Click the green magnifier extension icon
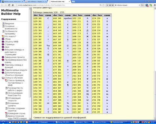The width and height of the screenshot is (156, 124). [151, 5]
